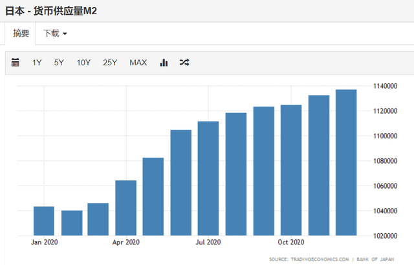Screen dimensions: 414x265
Task: Expand the 下载 dropdown menu
Action: click(56, 32)
